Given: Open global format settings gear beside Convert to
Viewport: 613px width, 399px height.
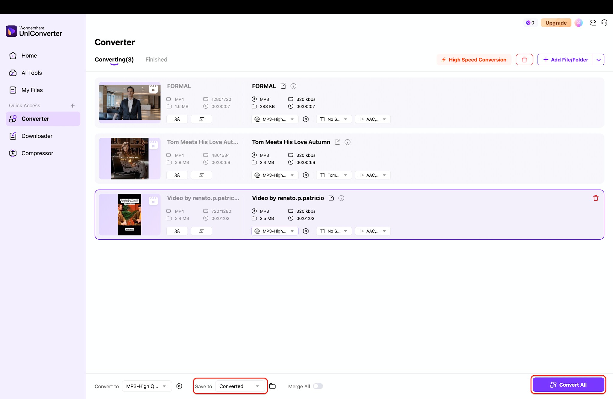Looking at the screenshot, I should [179, 386].
